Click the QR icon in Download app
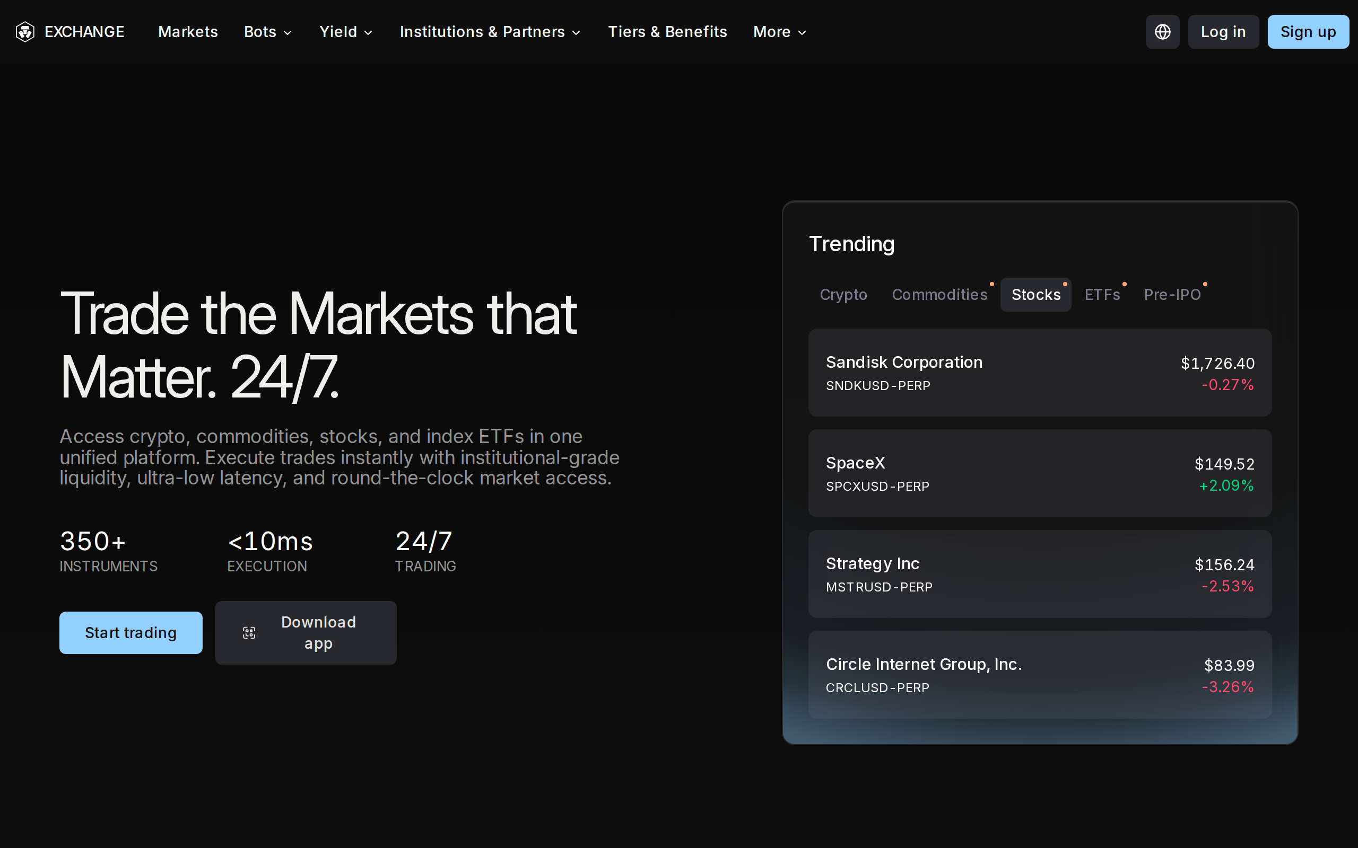 [249, 633]
